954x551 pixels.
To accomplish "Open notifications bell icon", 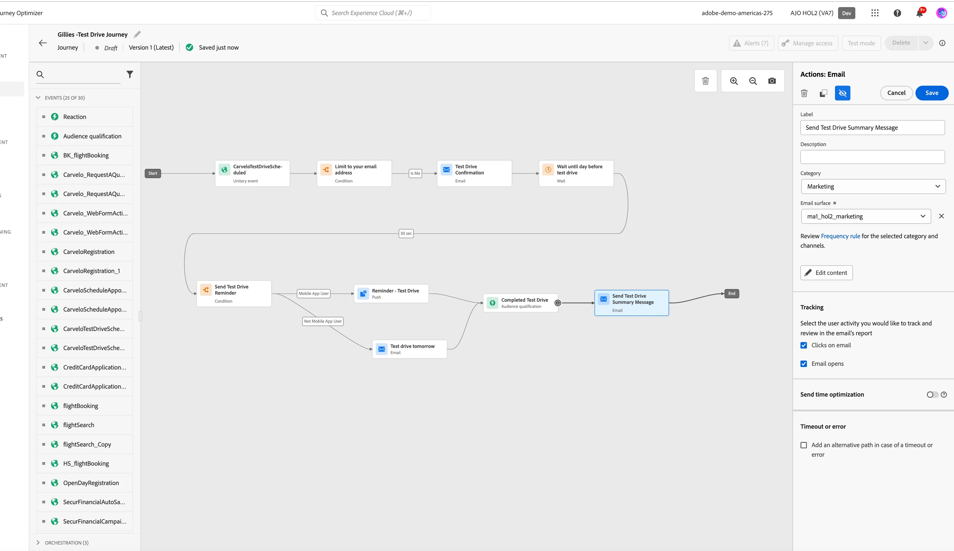I will [919, 13].
